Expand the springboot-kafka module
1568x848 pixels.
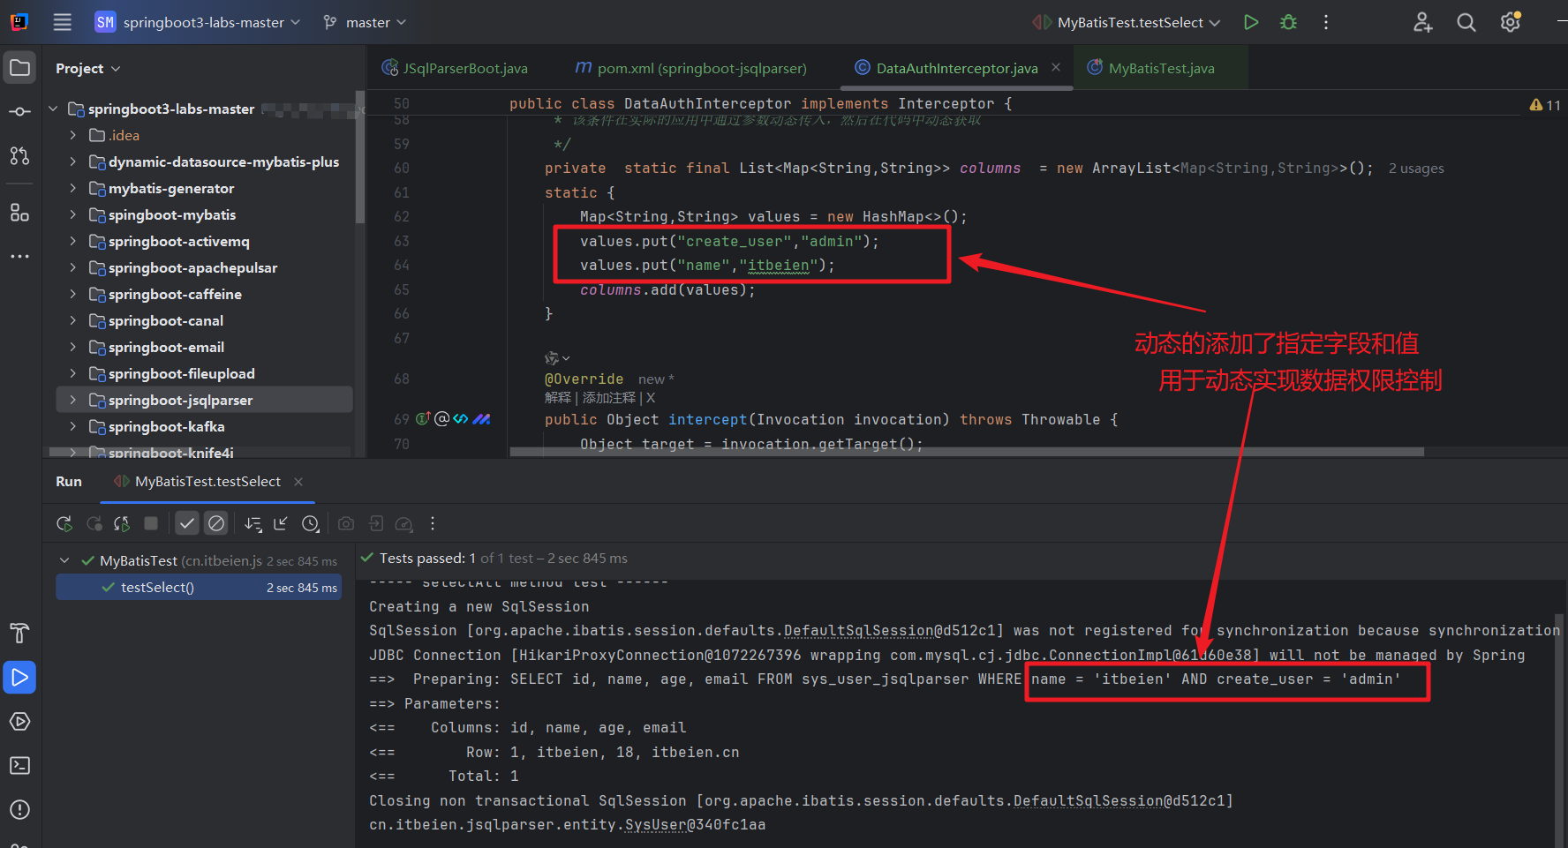coord(73,426)
